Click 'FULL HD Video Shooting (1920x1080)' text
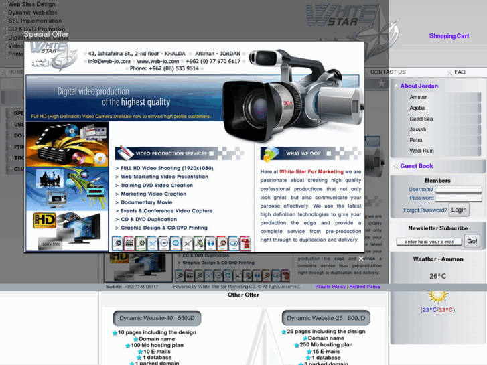This screenshot has height=365, width=487. point(167,168)
